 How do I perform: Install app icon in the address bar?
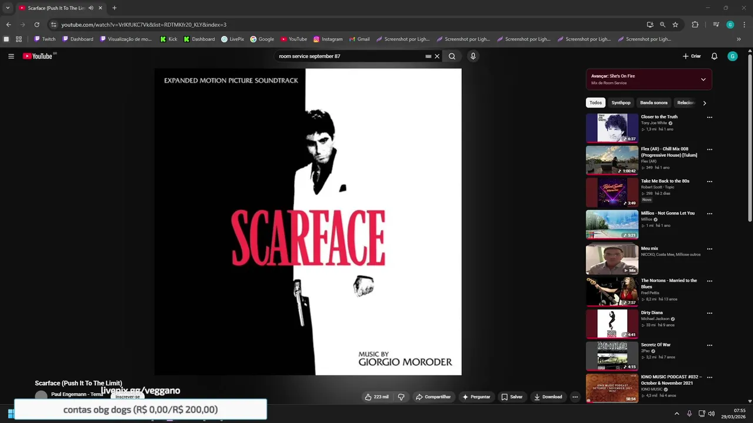point(650,25)
